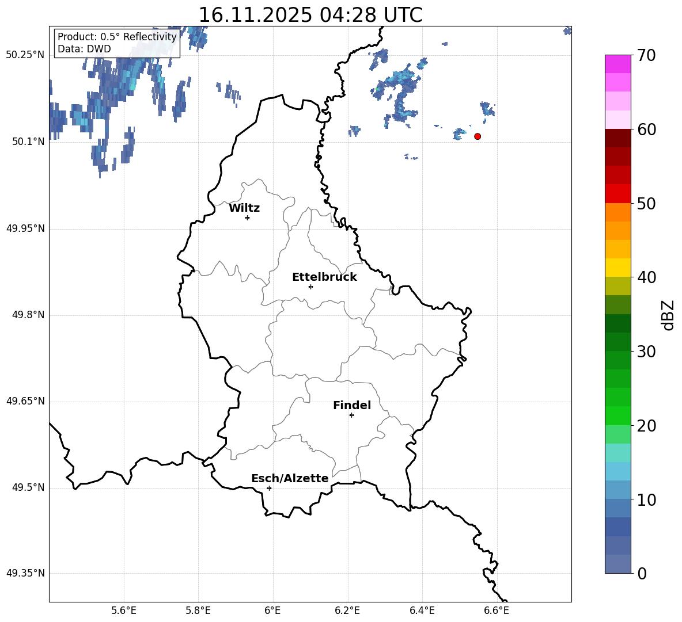Click the Findel station cross marker
This screenshot has width=682, height=622.
pyautogui.click(x=351, y=415)
